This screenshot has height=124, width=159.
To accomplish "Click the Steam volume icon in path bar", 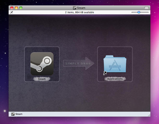I will [x=12, y=114].
